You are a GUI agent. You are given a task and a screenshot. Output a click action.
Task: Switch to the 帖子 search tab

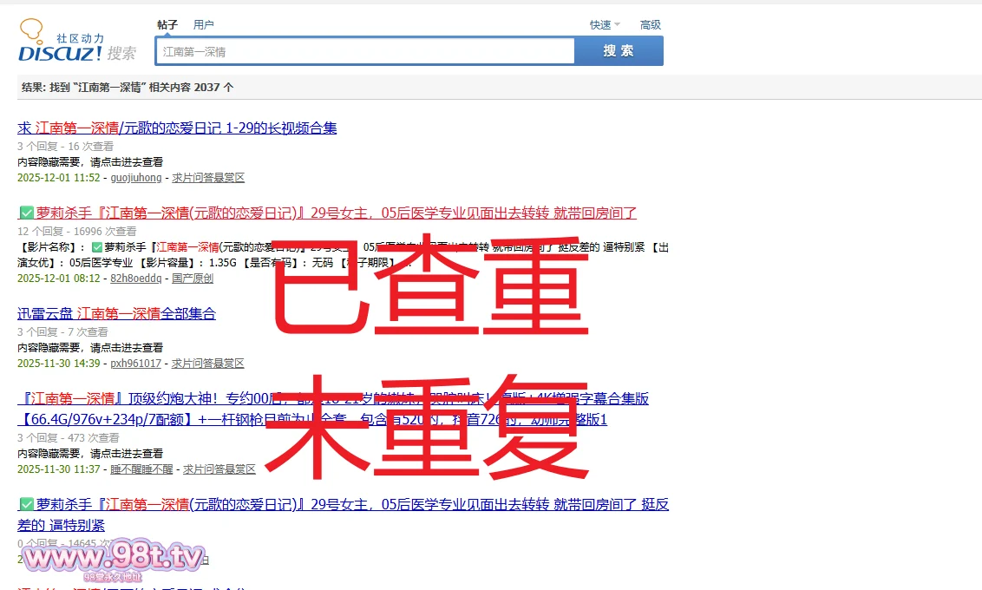coord(167,25)
